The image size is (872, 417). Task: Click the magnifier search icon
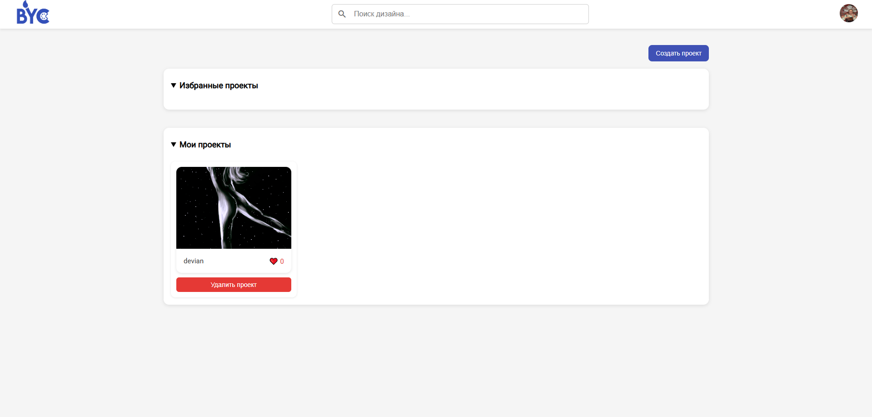[x=342, y=14]
